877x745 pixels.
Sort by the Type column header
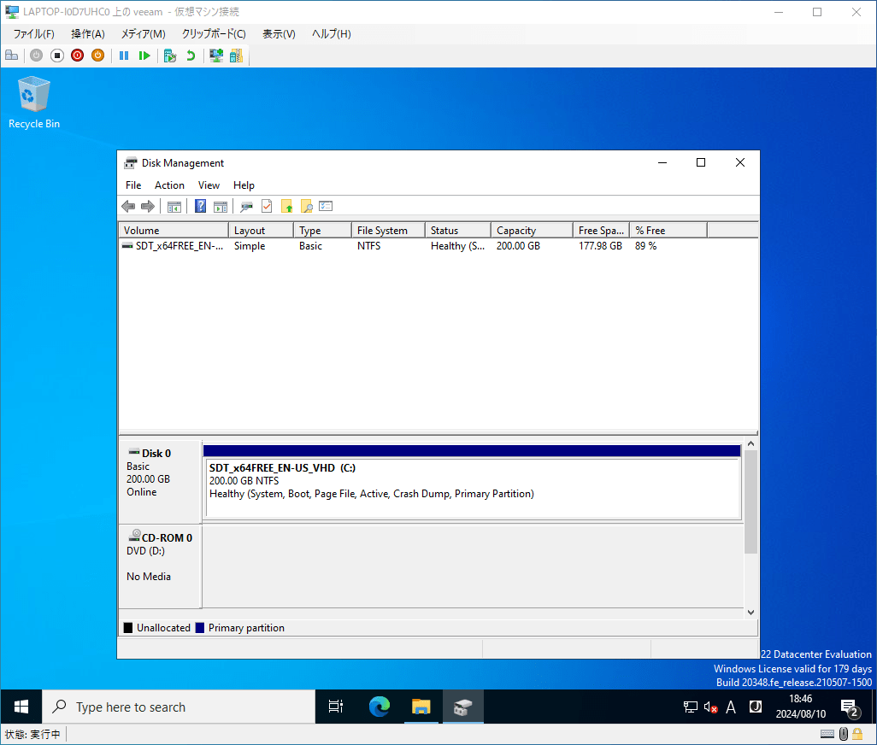[x=322, y=231]
